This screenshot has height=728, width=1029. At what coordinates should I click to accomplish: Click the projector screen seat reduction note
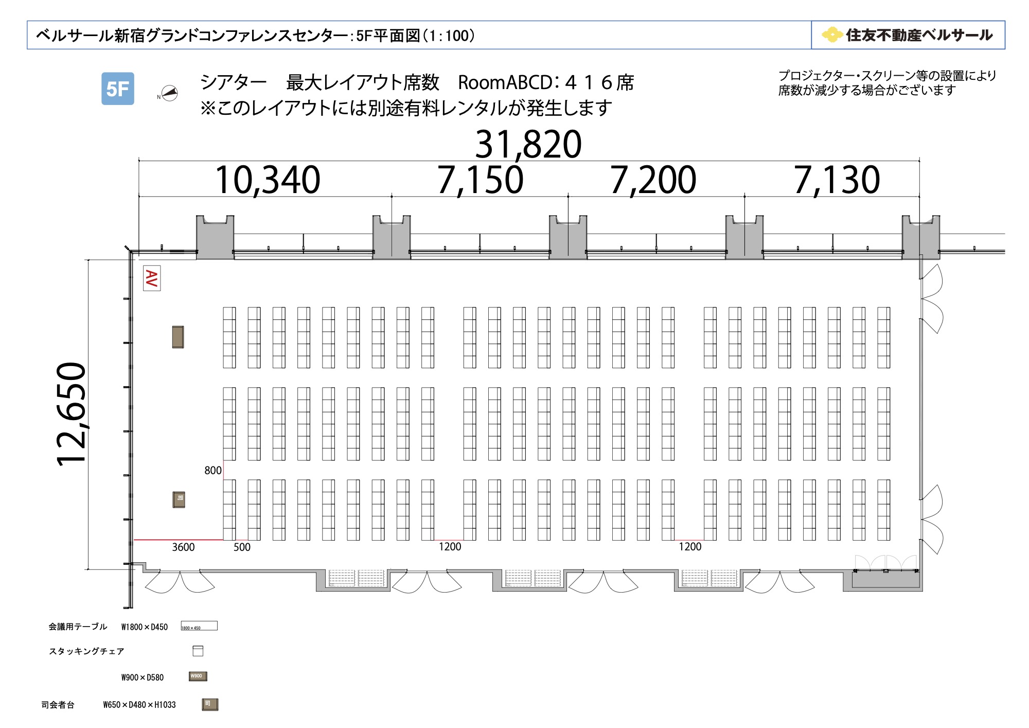click(x=888, y=83)
